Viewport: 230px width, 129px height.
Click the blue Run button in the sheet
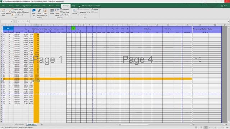click(8, 28)
